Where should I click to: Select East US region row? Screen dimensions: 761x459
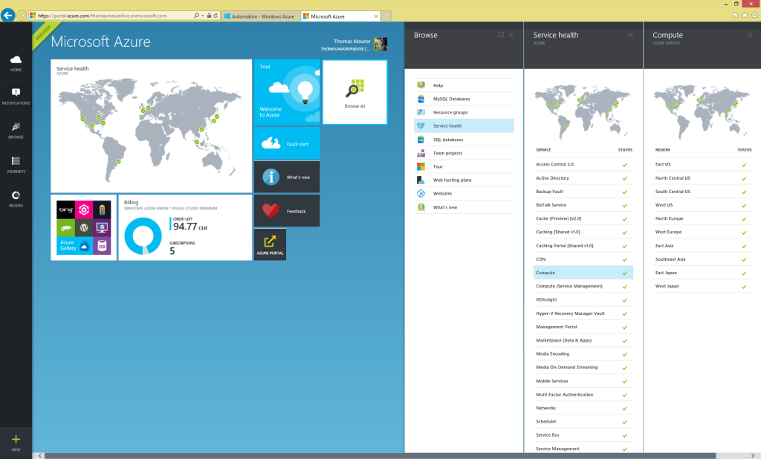click(703, 164)
